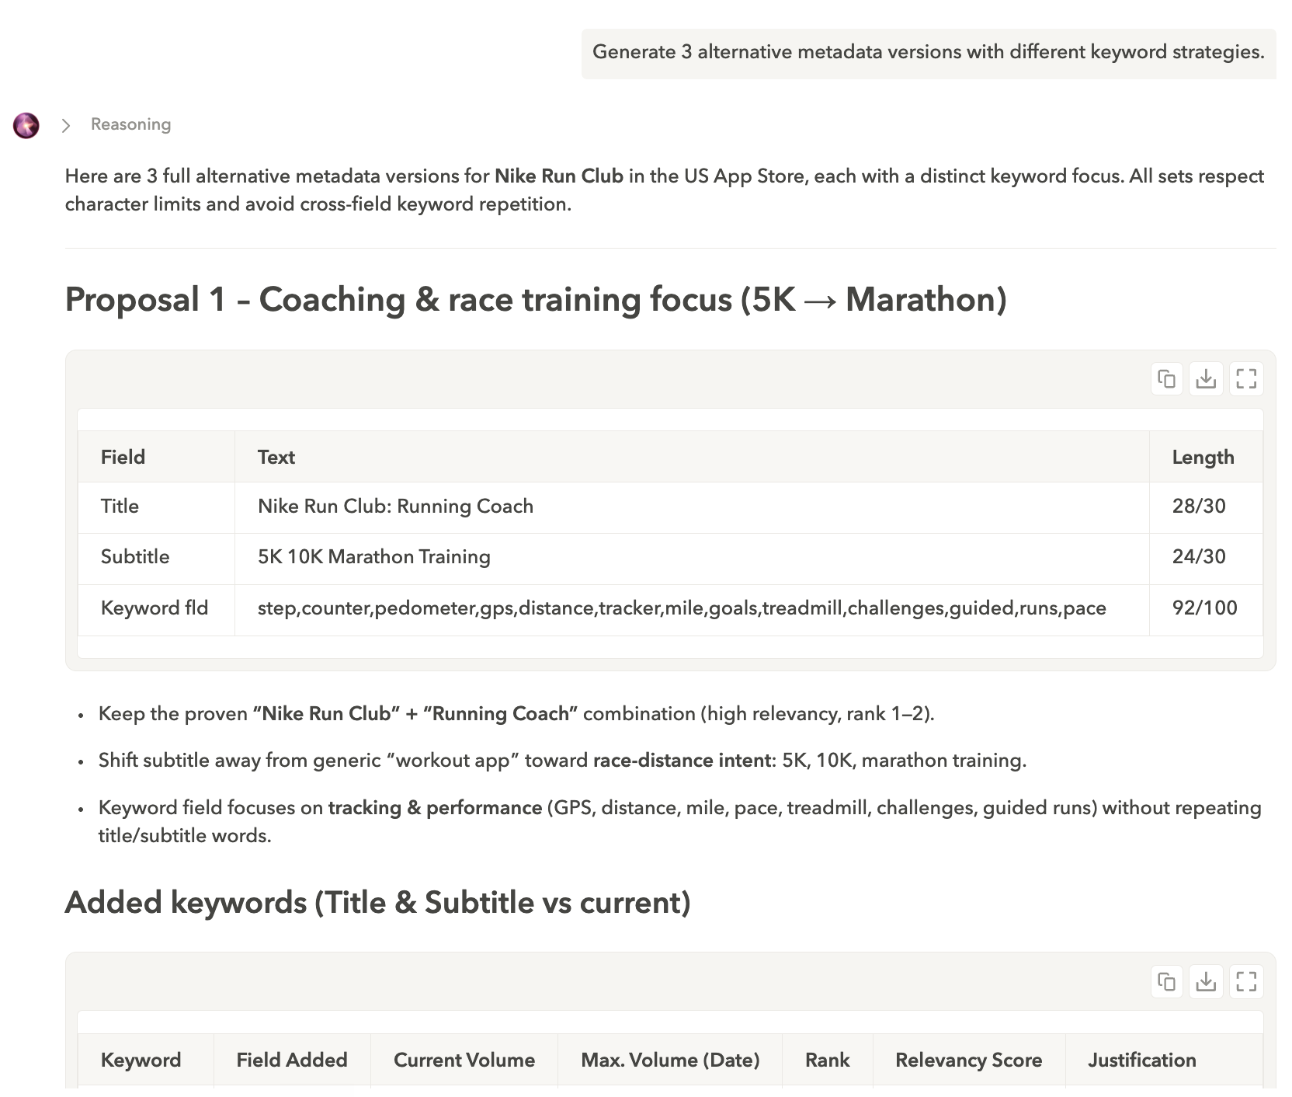Click bullet about proven Running Coach combination
Viewport: 1292px width, 1097px height.
(516, 714)
